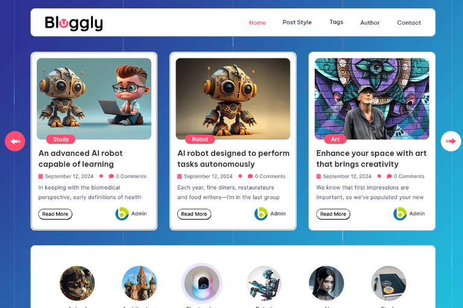
Task: Open the cat category circle thumbnail
Action: 77,283
